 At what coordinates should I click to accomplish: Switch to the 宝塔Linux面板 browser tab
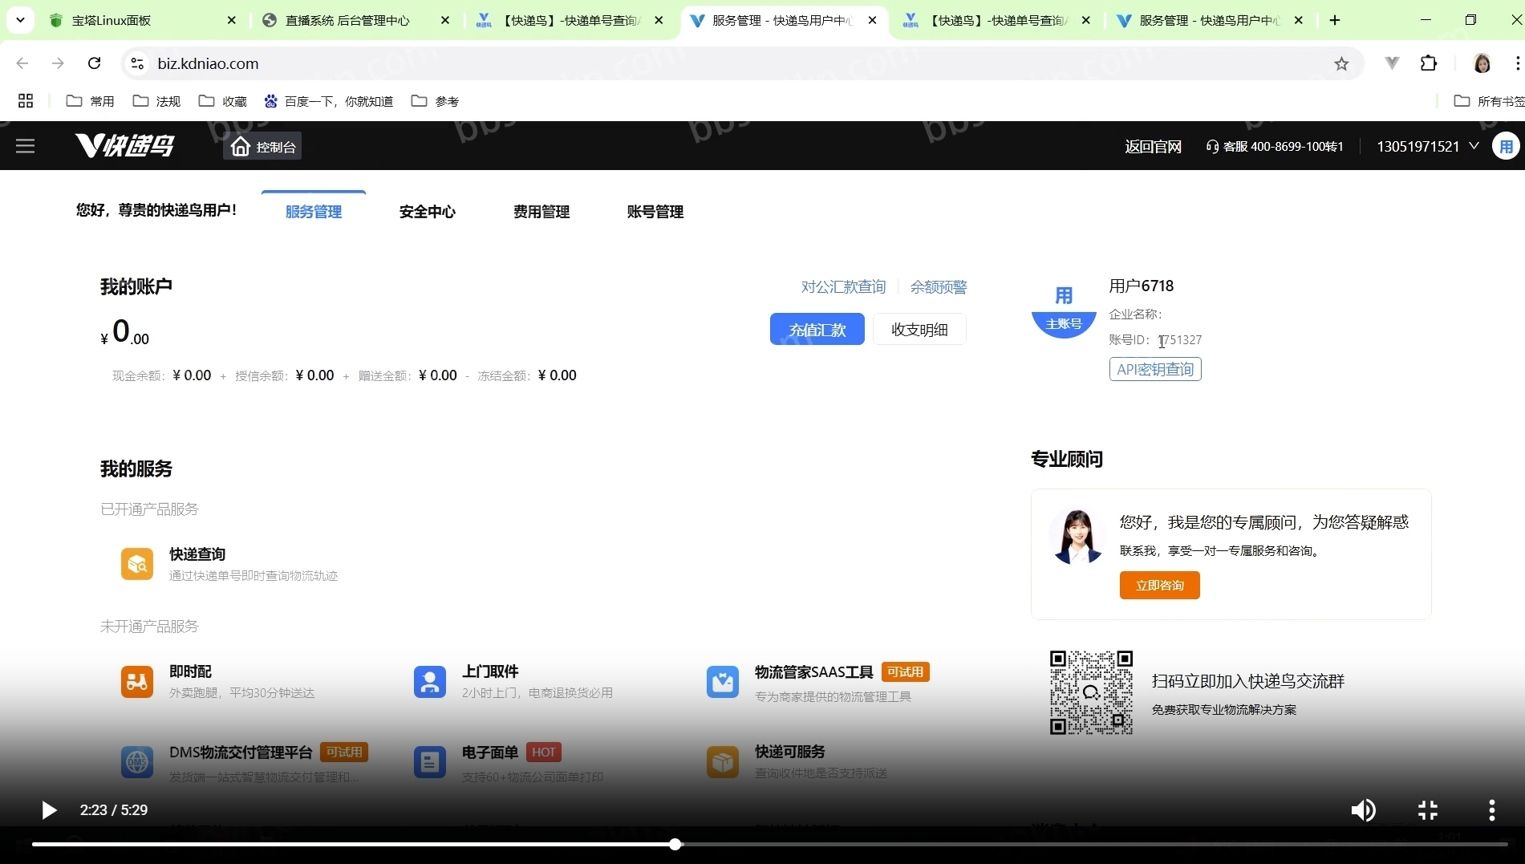click(144, 20)
